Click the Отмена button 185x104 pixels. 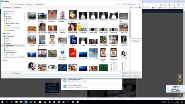[136, 76]
